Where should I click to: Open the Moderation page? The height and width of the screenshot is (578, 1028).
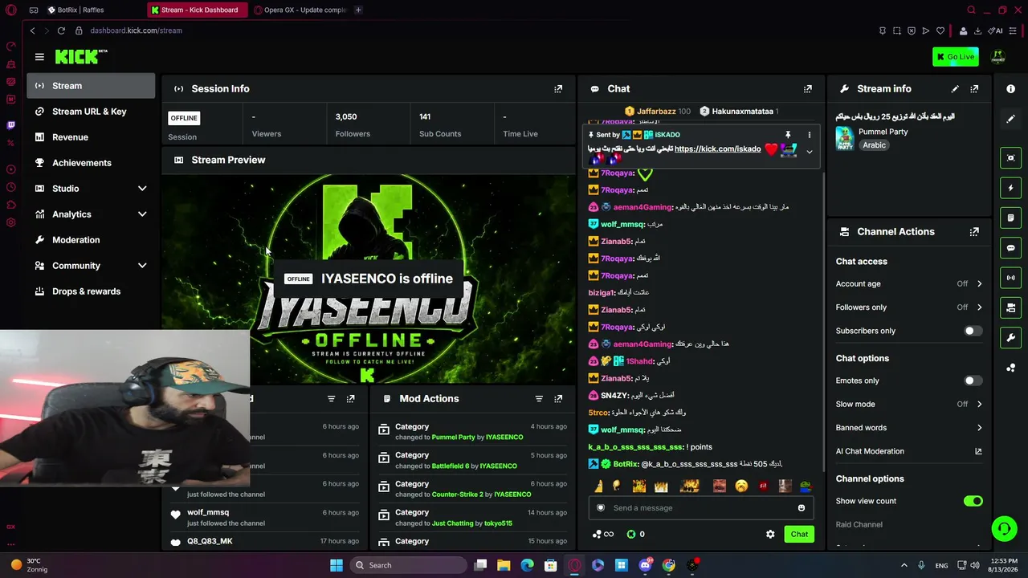point(91,240)
